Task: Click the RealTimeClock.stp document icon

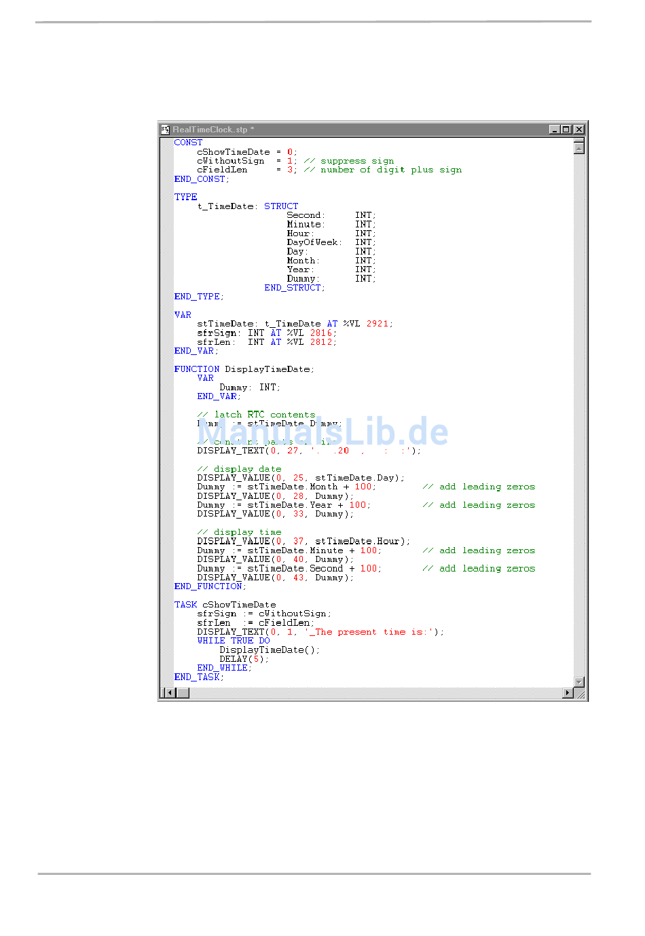Action: tap(165, 130)
